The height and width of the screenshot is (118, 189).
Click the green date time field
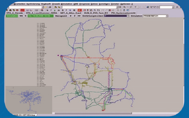[40, 16]
